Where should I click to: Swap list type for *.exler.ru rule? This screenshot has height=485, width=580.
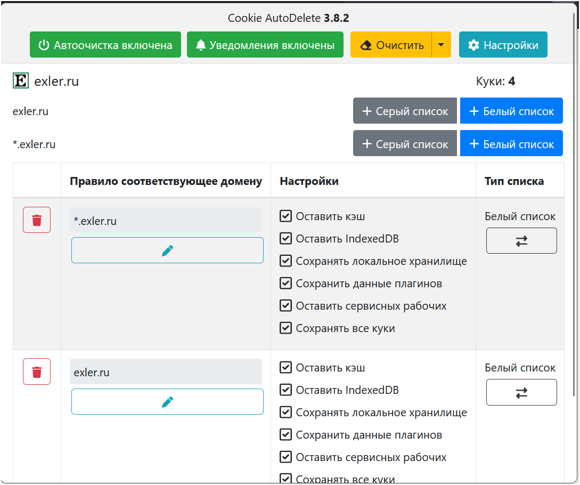(521, 241)
